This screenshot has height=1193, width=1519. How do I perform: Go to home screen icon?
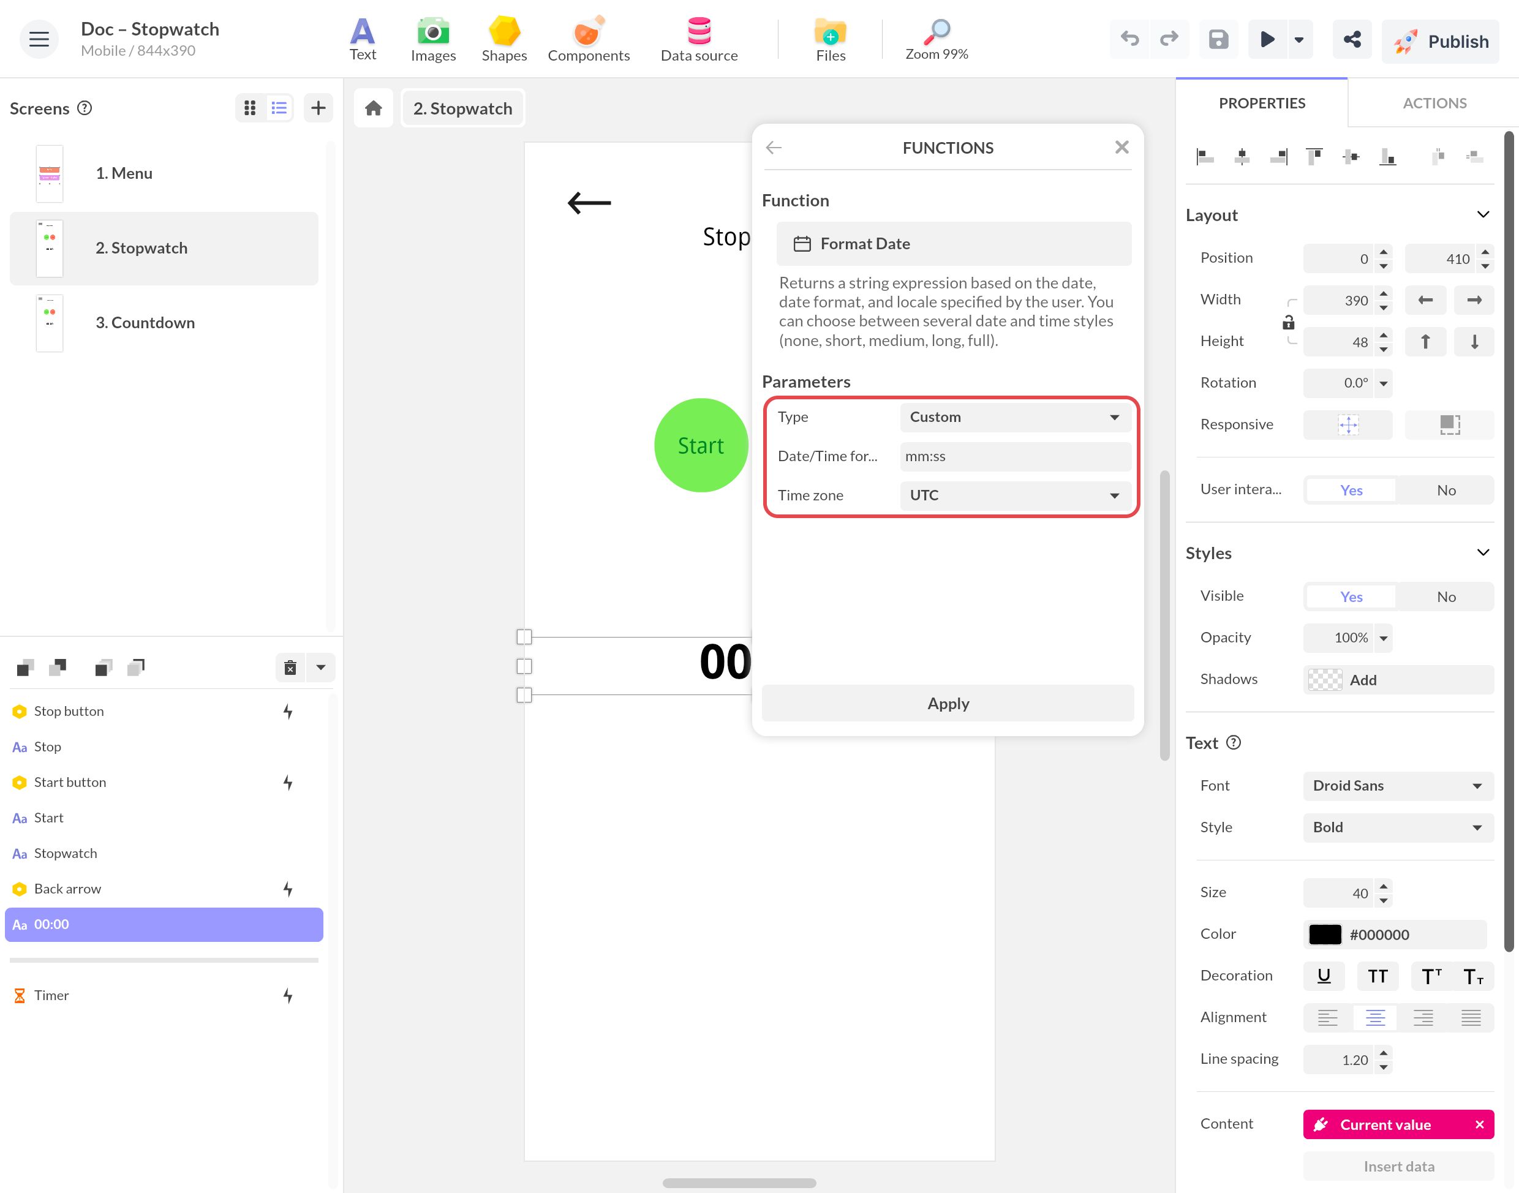(374, 108)
